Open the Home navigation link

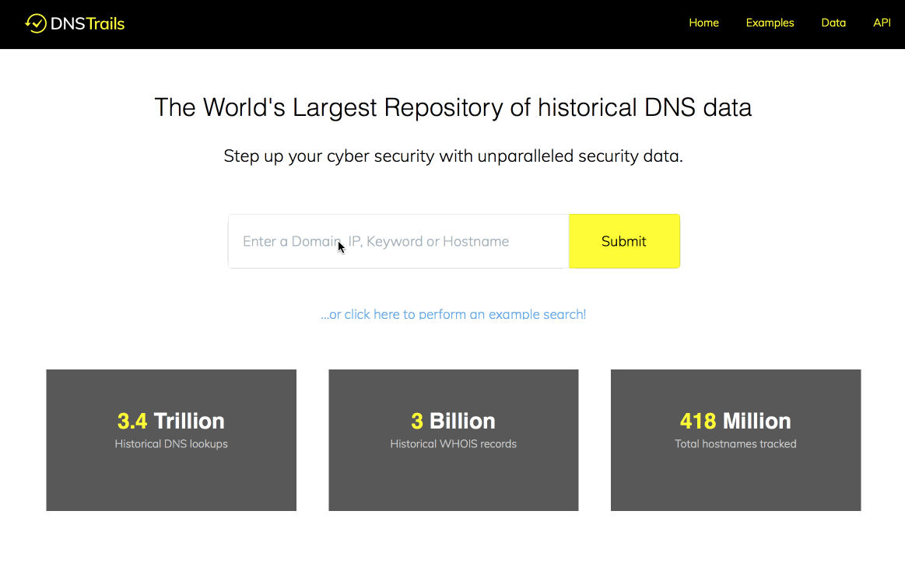point(703,23)
